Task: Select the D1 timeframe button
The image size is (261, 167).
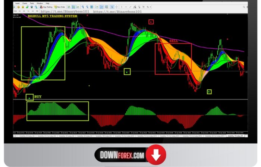Action: click(28, 11)
